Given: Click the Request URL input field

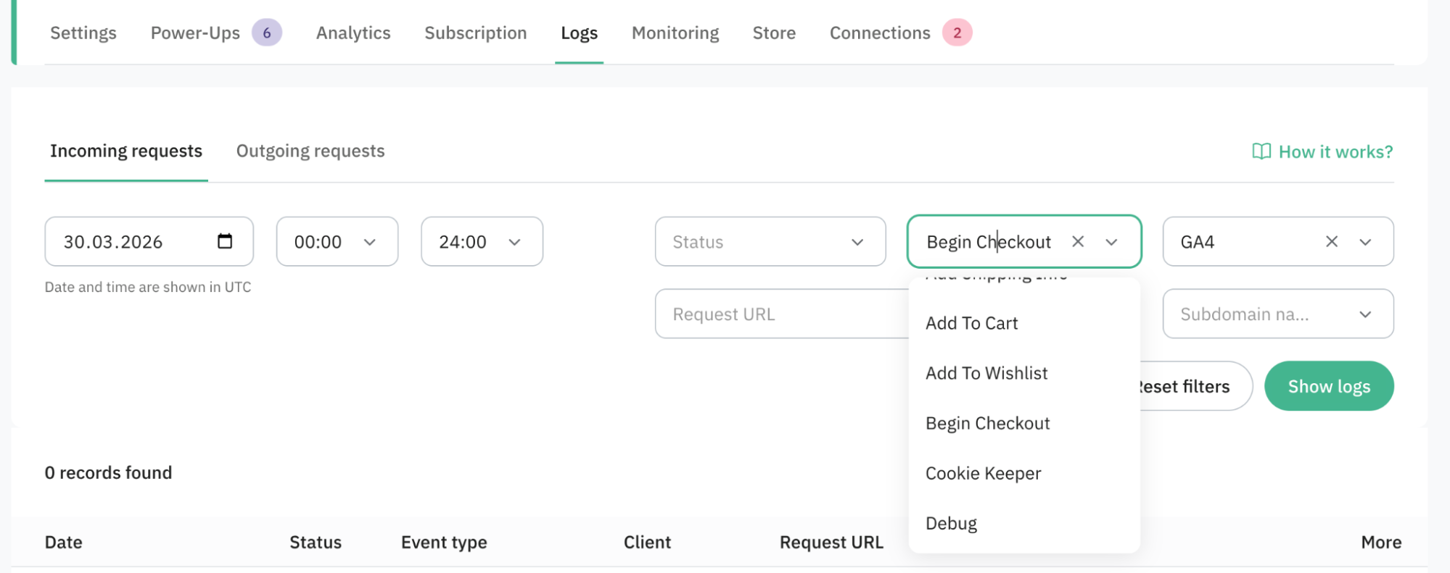Looking at the screenshot, I should coord(782,314).
